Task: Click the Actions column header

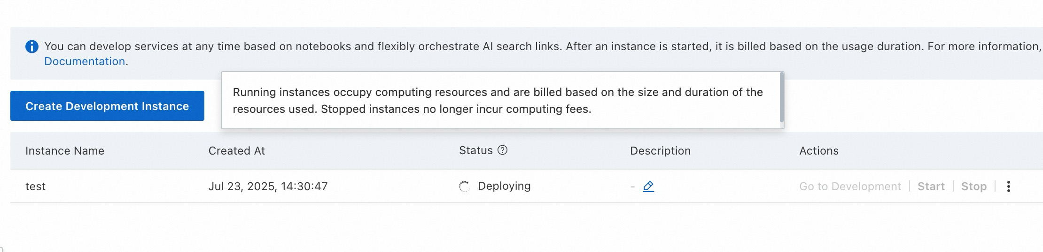Action: [x=818, y=151]
